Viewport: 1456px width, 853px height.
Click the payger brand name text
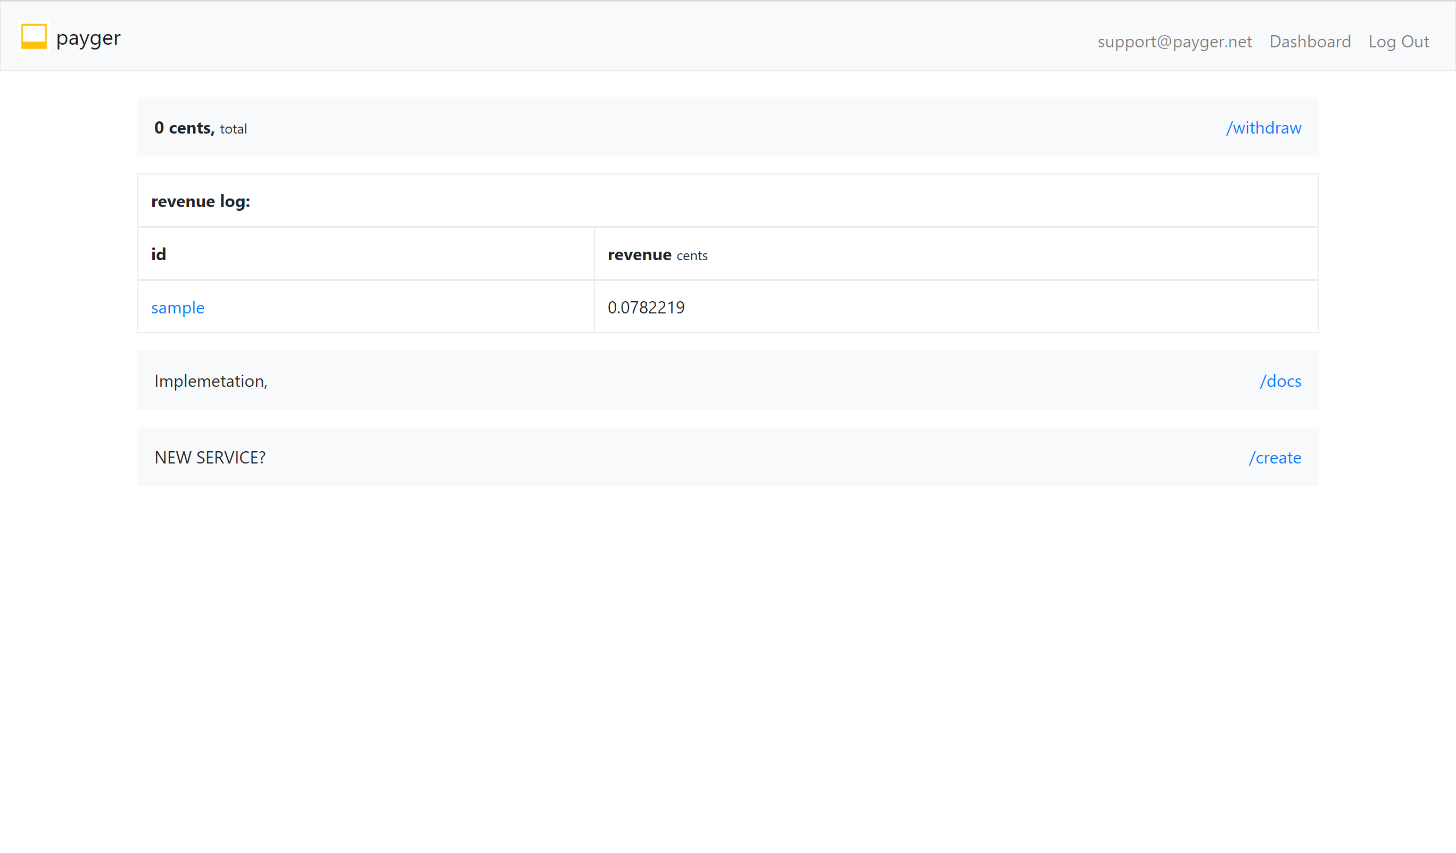pyautogui.click(x=88, y=38)
